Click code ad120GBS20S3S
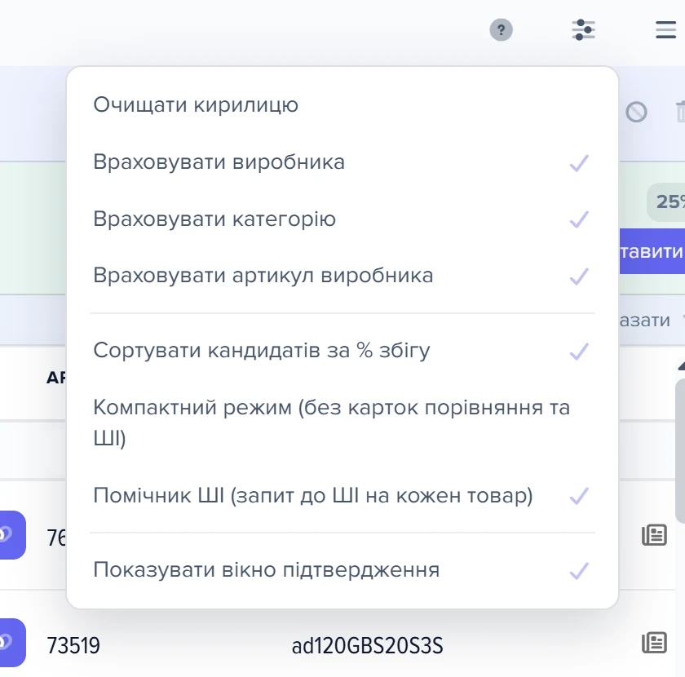This screenshot has height=677, width=685. pos(368,645)
